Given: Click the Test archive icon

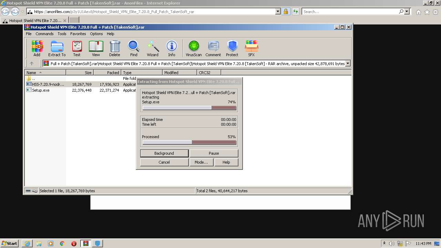Looking at the screenshot, I should click(x=77, y=48).
